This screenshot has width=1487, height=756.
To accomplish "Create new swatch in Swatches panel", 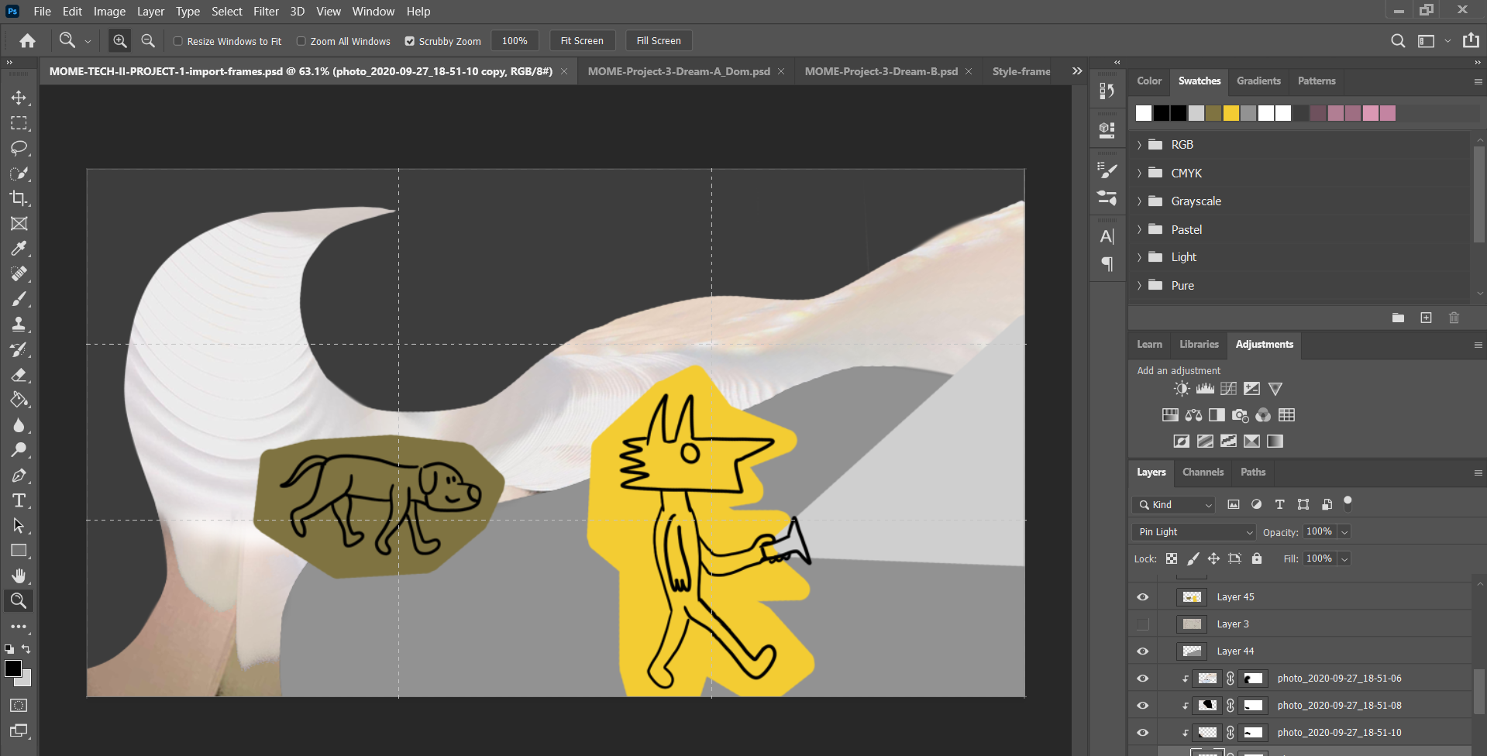I will (1426, 318).
